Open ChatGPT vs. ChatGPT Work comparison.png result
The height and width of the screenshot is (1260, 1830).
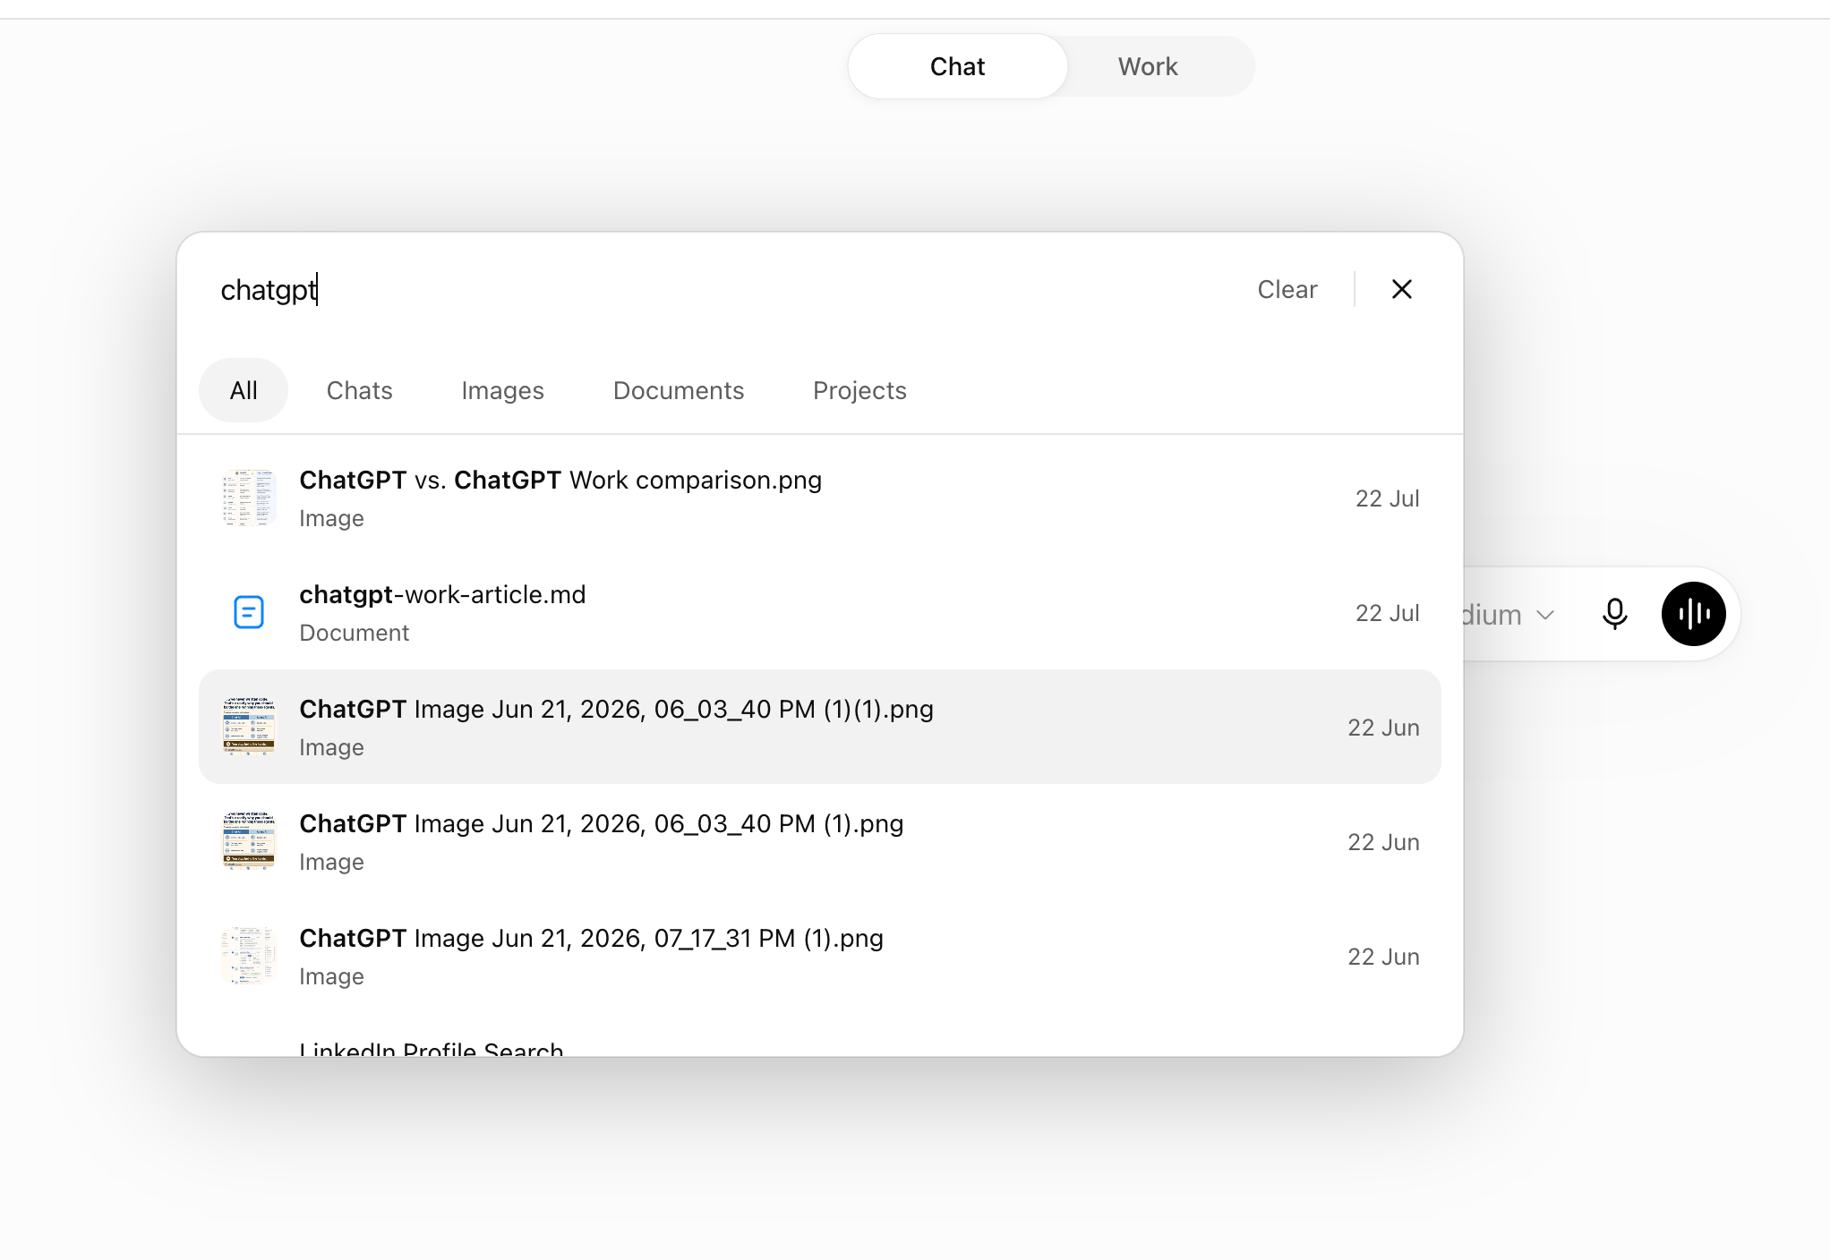tap(820, 498)
